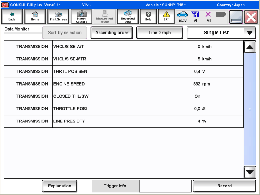
Task: Switch to Line Graph view
Action: point(159,33)
